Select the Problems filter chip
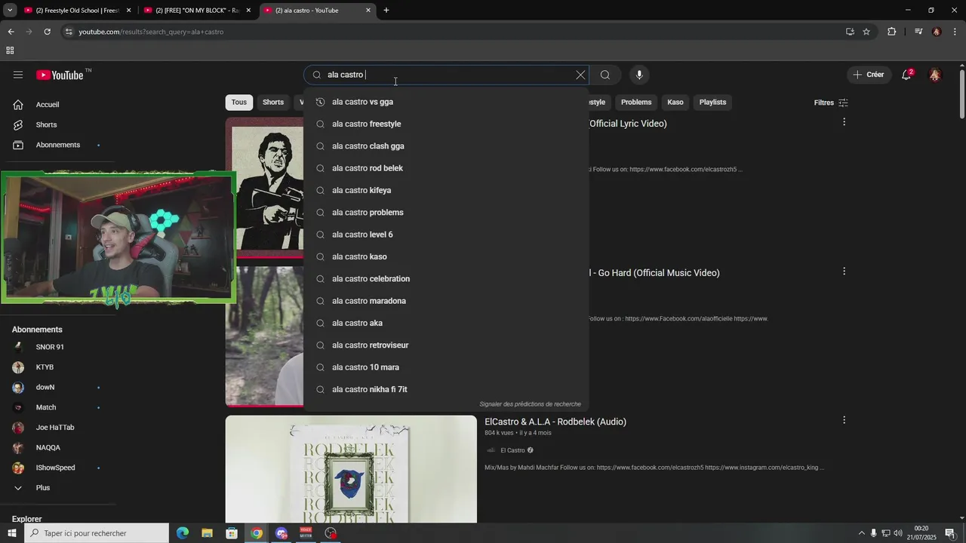 636,103
